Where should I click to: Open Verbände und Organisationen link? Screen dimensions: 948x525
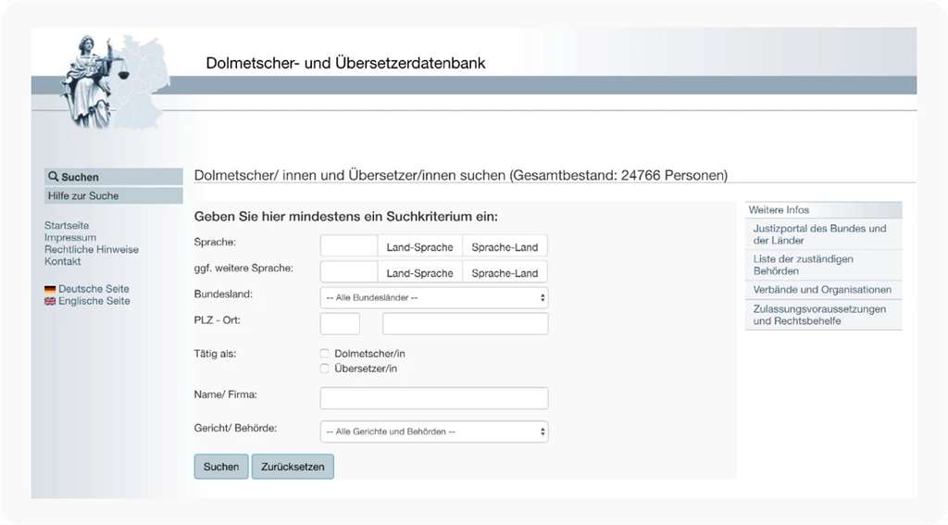[822, 290]
